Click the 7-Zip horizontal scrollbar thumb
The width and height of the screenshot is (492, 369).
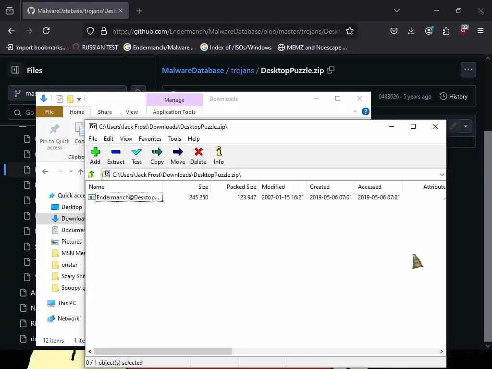(x=163, y=351)
